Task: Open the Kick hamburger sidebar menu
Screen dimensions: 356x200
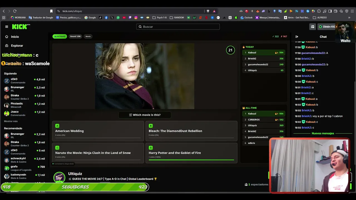Action: pos(7,27)
